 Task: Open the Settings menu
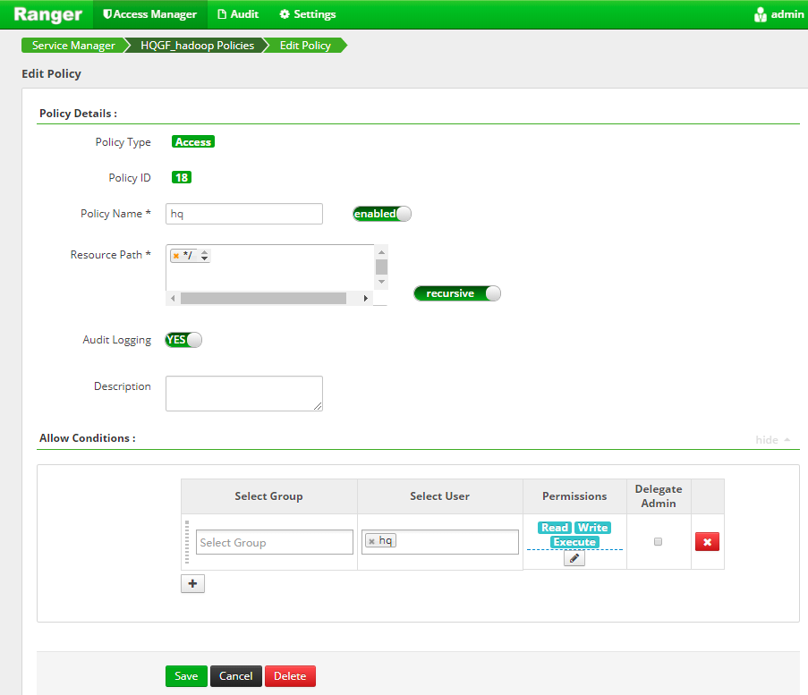(308, 14)
